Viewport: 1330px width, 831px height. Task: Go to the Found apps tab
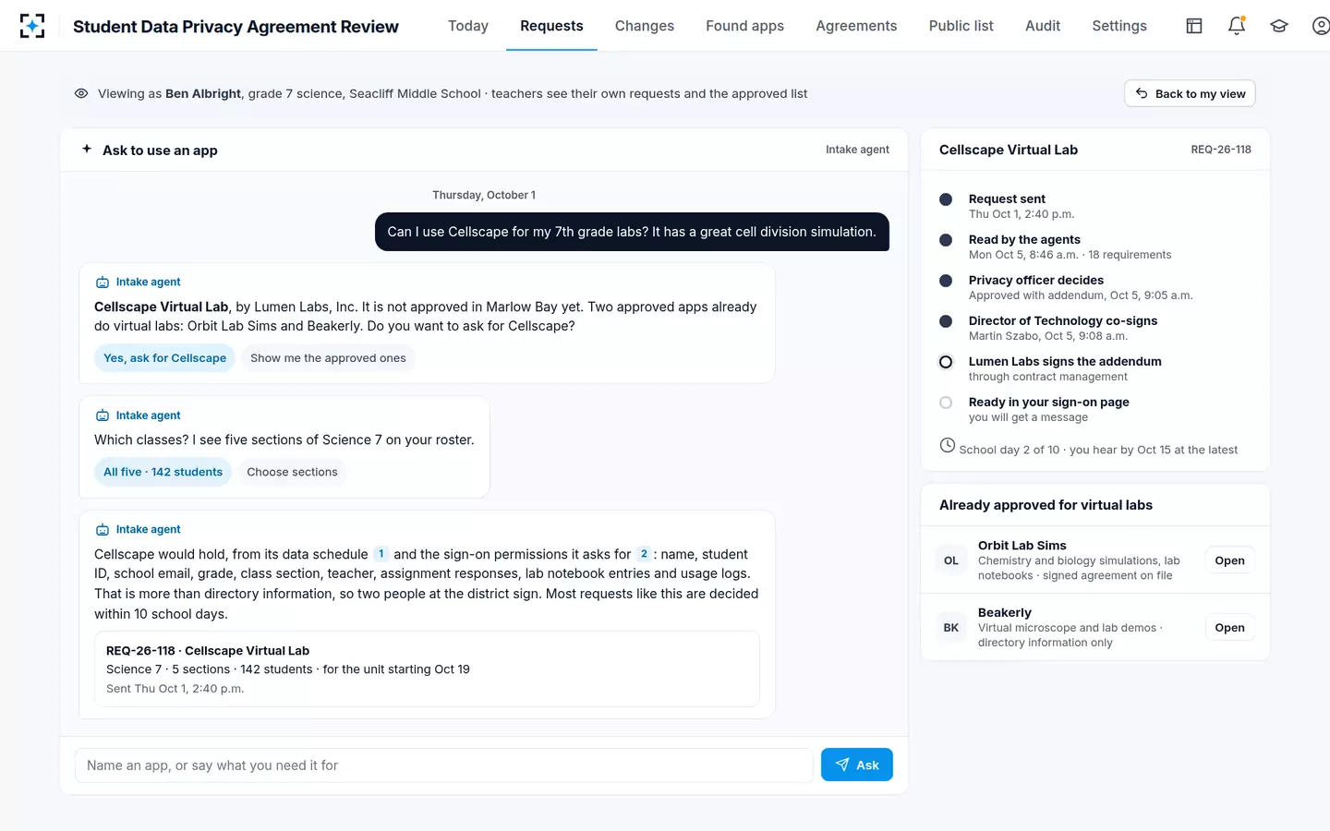pyautogui.click(x=744, y=26)
